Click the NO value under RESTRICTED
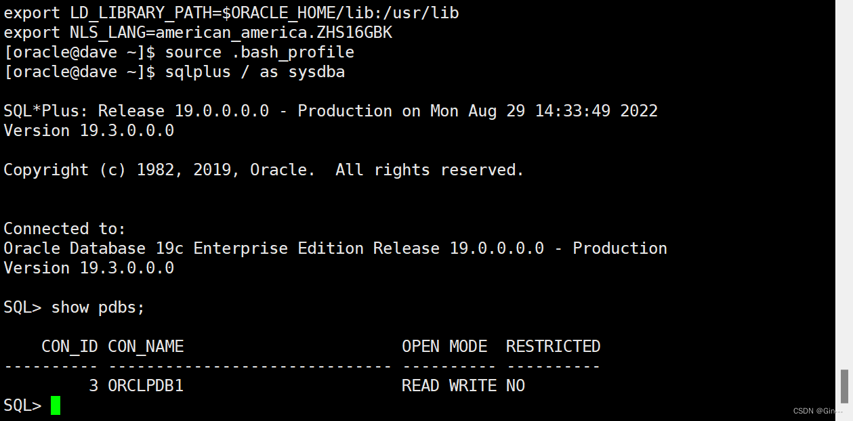The width and height of the screenshot is (853, 421). [x=516, y=386]
